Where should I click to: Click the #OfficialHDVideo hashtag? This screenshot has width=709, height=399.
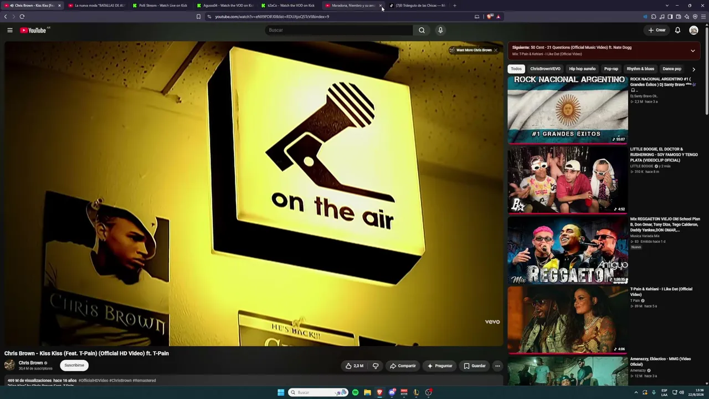coord(93,381)
